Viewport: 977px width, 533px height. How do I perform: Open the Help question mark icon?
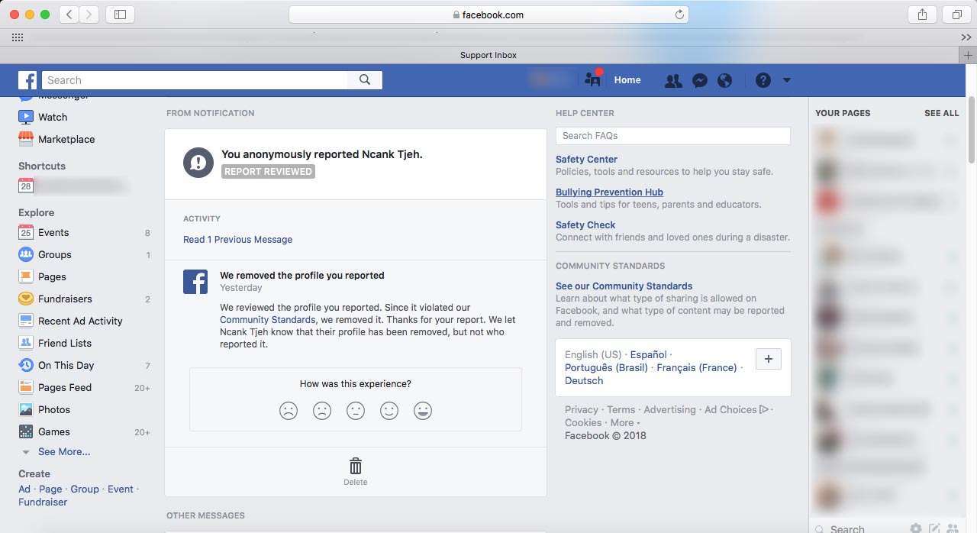pyautogui.click(x=763, y=81)
